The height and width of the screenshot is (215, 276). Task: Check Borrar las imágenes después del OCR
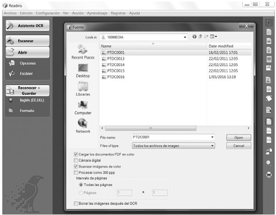pyautogui.click(x=76, y=203)
